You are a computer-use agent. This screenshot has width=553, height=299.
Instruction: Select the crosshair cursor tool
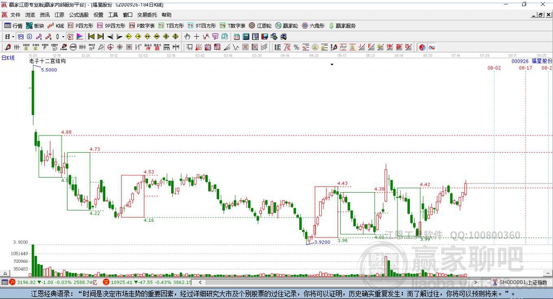click(x=197, y=37)
